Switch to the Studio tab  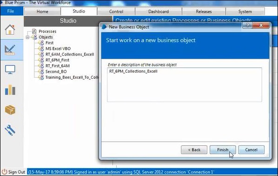click(79, 11)
